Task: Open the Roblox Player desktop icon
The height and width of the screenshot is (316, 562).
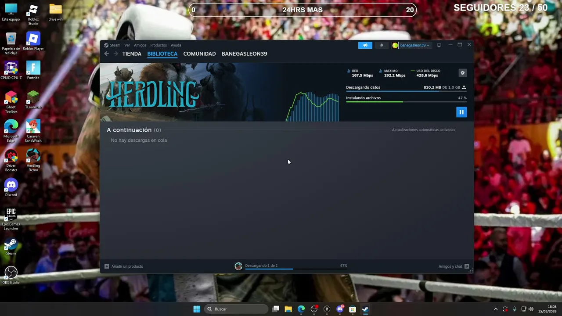Action: click(33, 41)
